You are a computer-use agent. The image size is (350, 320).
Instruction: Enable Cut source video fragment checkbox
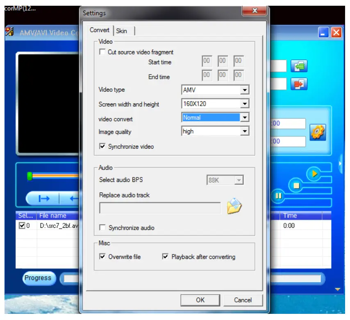[x=102, y=52]
